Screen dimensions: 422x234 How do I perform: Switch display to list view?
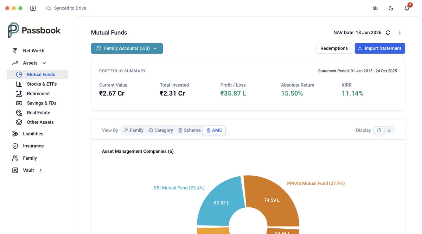click(389, 130)
